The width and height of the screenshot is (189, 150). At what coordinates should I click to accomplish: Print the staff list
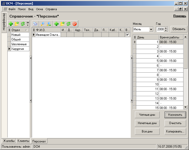click(35, 24)
